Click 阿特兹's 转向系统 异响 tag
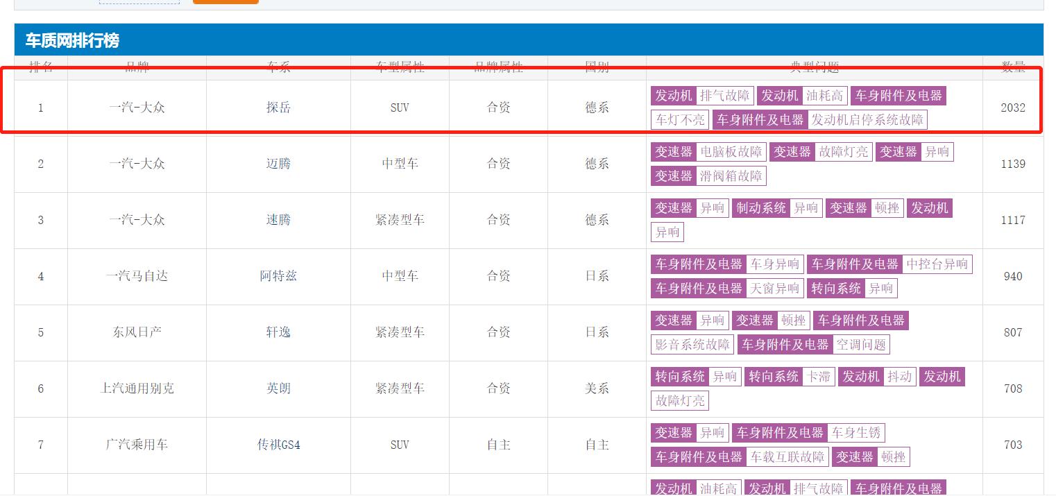The width and height of the screenshot is (1056, 496). tap(852, 289)
